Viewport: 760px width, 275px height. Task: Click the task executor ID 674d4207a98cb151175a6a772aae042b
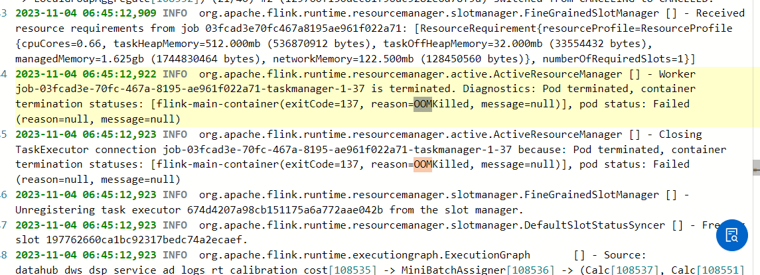(283, 210)
